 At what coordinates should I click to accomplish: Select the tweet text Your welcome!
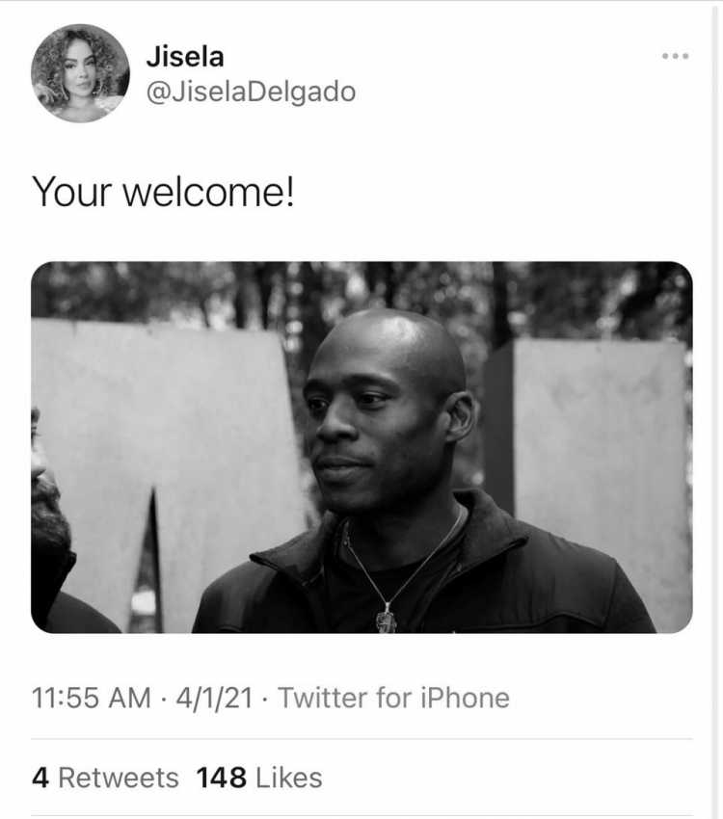[x=163, y=192]
